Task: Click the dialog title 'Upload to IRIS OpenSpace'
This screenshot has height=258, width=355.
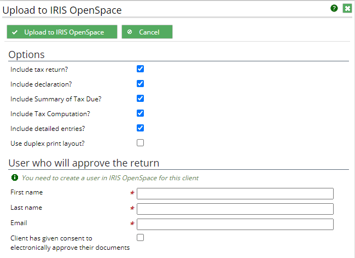Action: click(62, 10)
